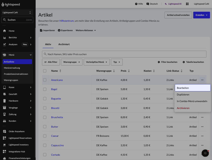The height and width of the screenshot is (160, 212).
Task: Click the Hardware icon in sidebar
Action: pos(5,101)
